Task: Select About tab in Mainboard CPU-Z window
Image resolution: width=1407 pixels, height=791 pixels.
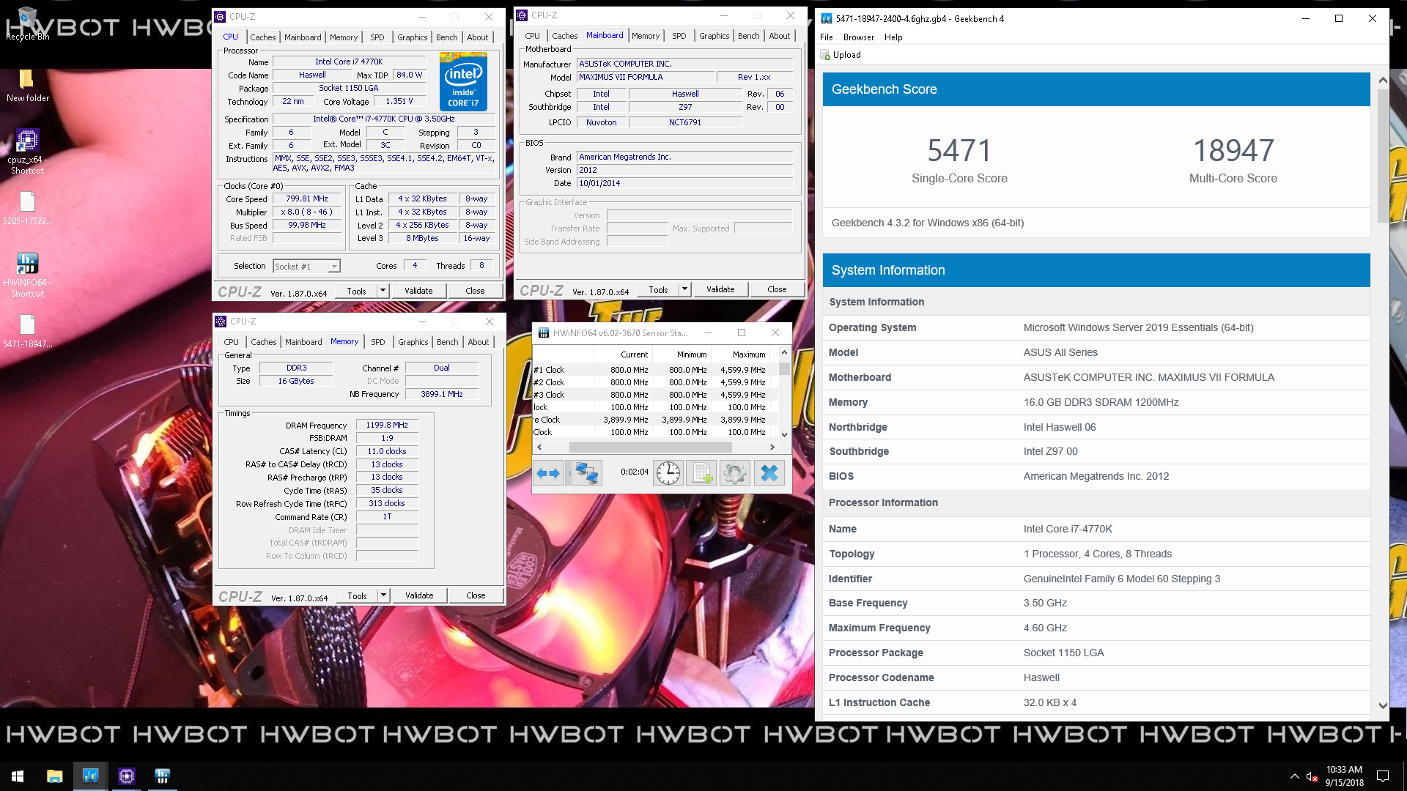Action: click(779, 36)
